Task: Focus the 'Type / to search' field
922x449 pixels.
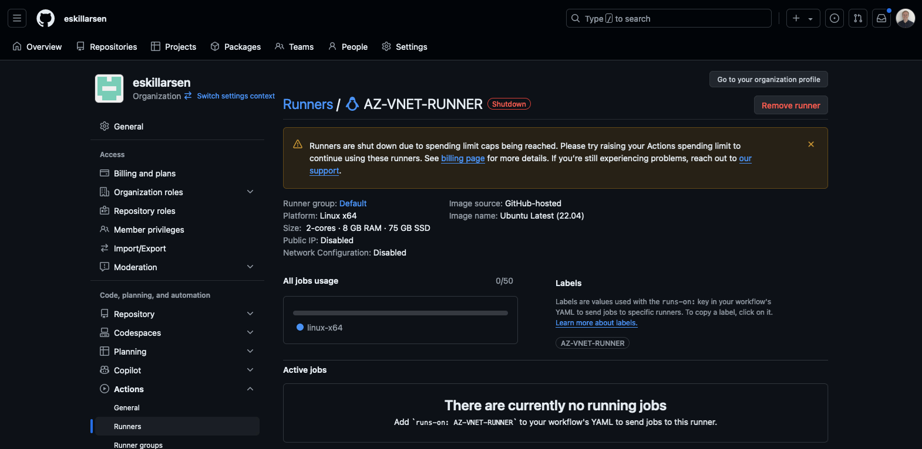Action: click(x=668, y=18)
